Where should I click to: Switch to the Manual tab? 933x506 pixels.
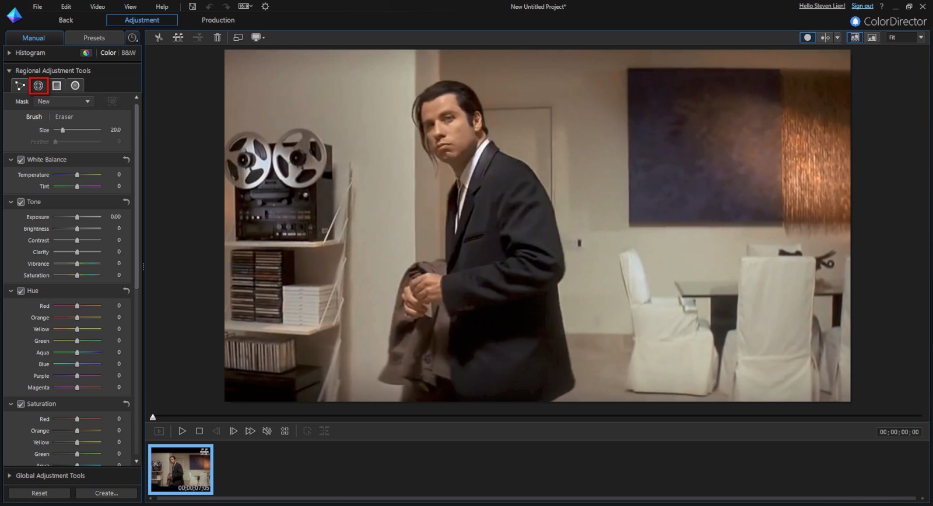click(x=33, y=38)
